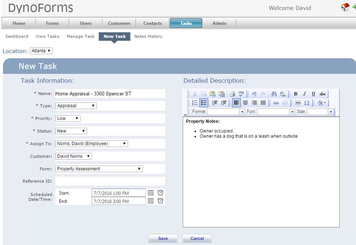Toggle Strikethrough formatting
The image size is (356, 245).
click(322, 94)
